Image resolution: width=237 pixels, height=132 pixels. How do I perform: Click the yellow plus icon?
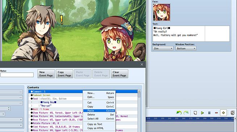pos(223,113)
